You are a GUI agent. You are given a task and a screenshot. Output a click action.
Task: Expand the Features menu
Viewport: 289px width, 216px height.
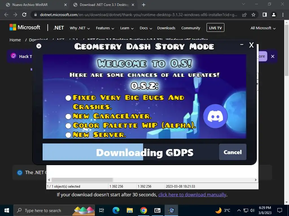pyautogui.click(x=105, y=28)
